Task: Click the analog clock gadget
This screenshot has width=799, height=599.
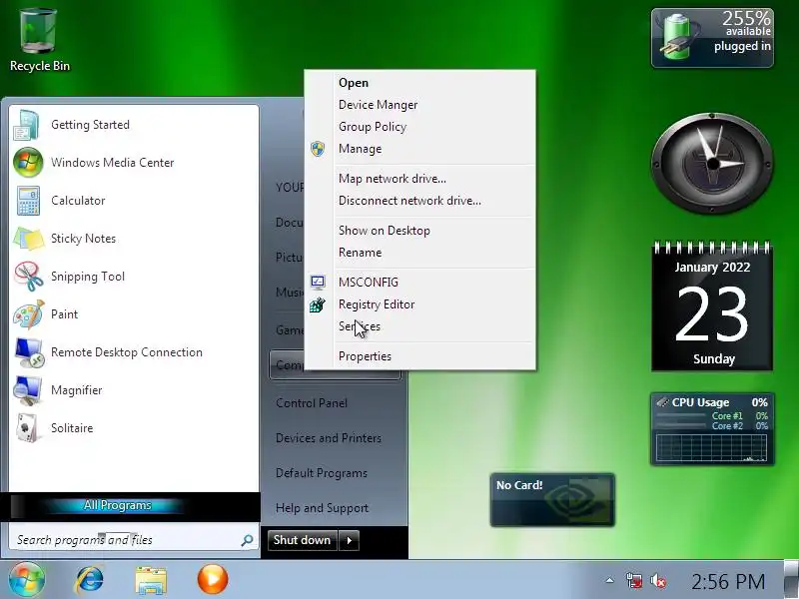Action: 712,164
